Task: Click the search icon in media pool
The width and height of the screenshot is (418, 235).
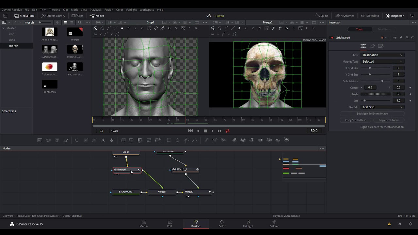Action: coord(80,23)
